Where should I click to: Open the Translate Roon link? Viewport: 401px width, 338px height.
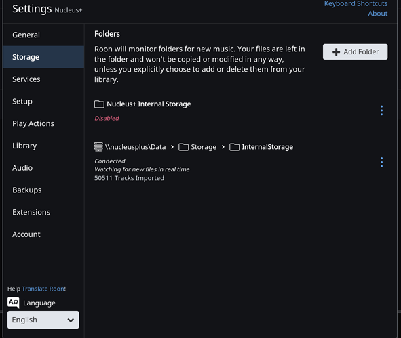43,289
